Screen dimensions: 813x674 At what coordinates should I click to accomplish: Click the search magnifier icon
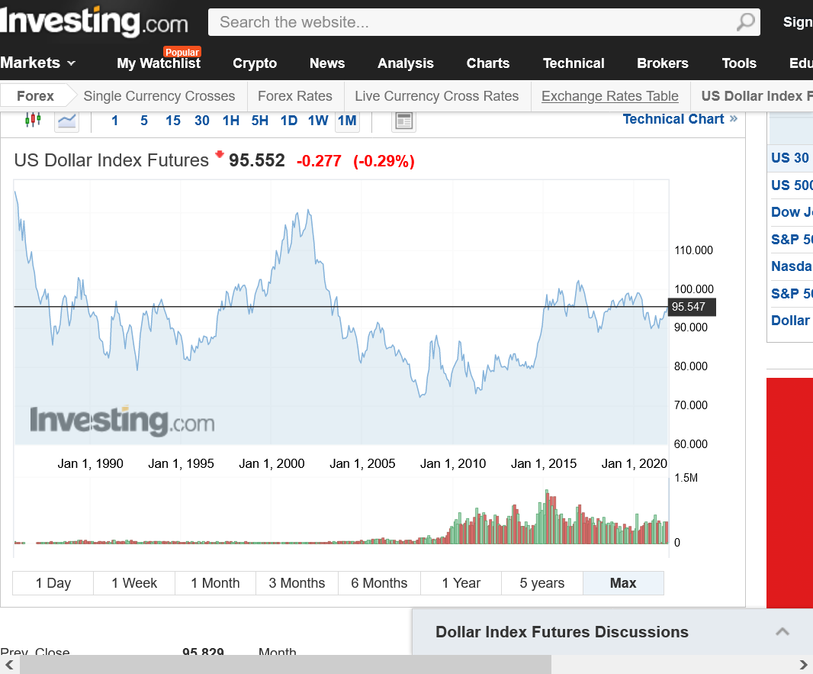coord(746,22)
